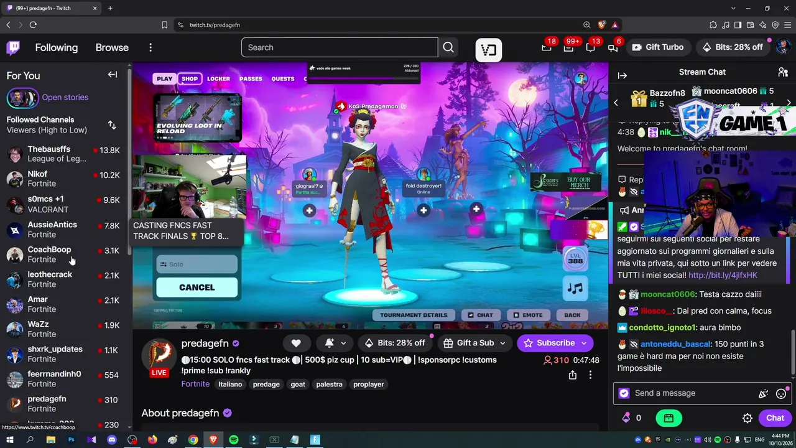Image resolution: width=796 pixels, height=448 pixels.
Task: Sort followed channels with the arrows icon
Action: (x=112, y=125)
